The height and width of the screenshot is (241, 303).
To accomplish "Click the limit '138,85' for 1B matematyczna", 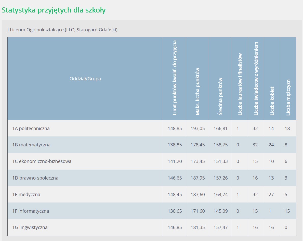I will pos(175,145).
